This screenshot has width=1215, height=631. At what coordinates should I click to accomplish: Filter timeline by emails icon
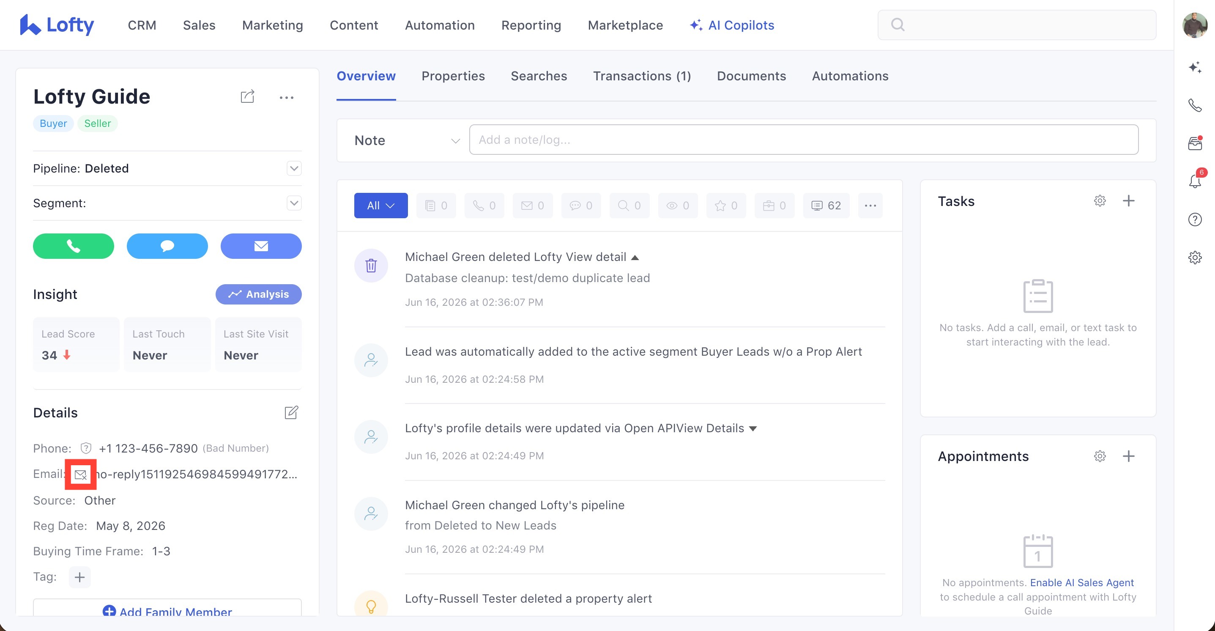pos(533,205)
